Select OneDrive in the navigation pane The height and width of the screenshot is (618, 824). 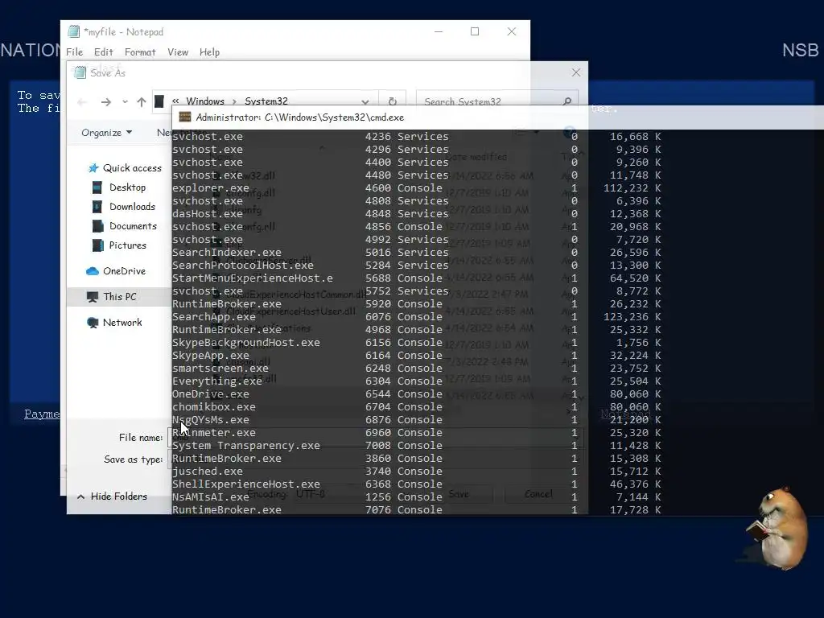pos(124,271)
